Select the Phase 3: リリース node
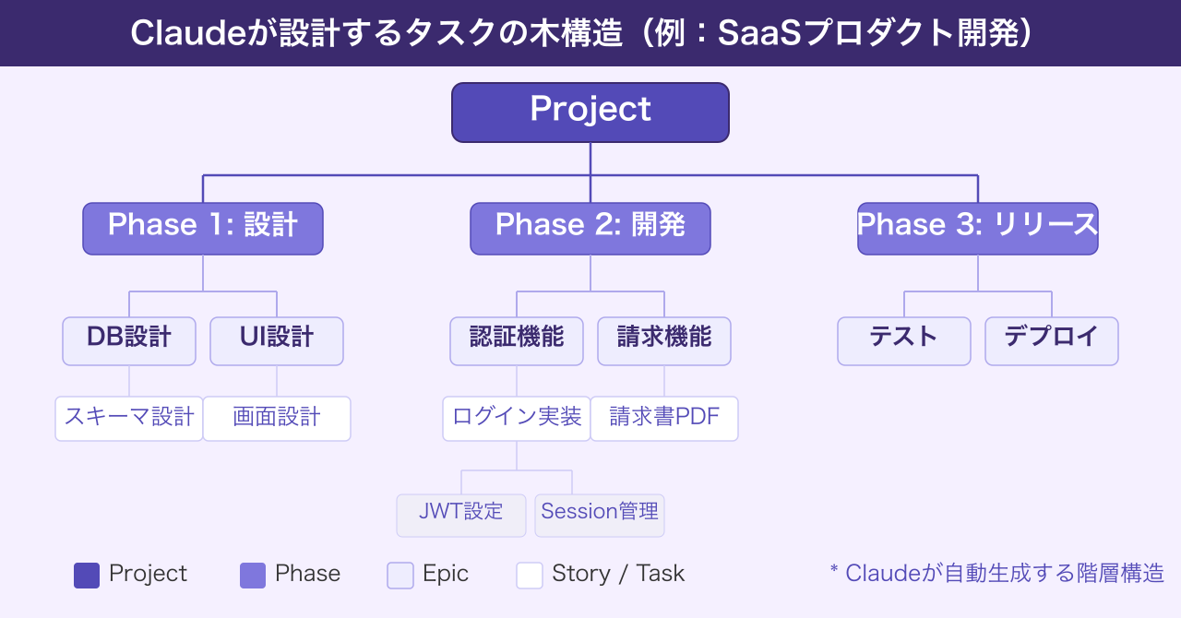This screenshot has width=1181, height=618. click(x=978, y=228)
